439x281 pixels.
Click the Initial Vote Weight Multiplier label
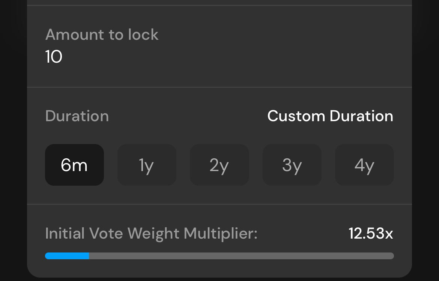coord(151,233)
